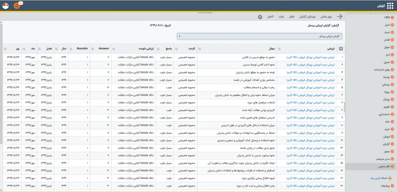Screen dimensions: 397x192
Task: Sort by the فصل column arrows
Action: pos(39,49)
